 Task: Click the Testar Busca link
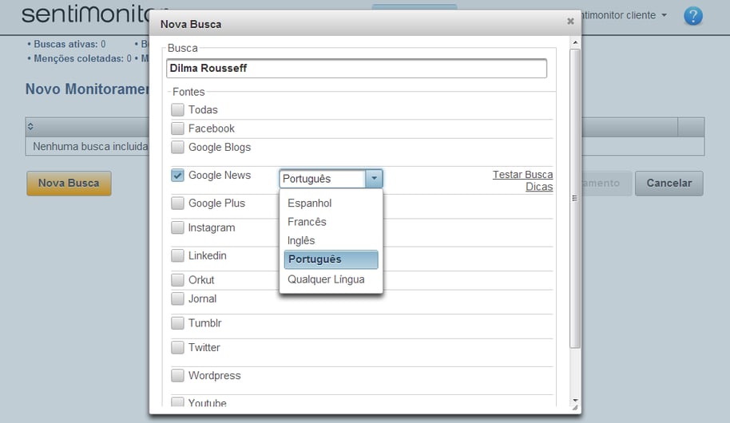523,175
